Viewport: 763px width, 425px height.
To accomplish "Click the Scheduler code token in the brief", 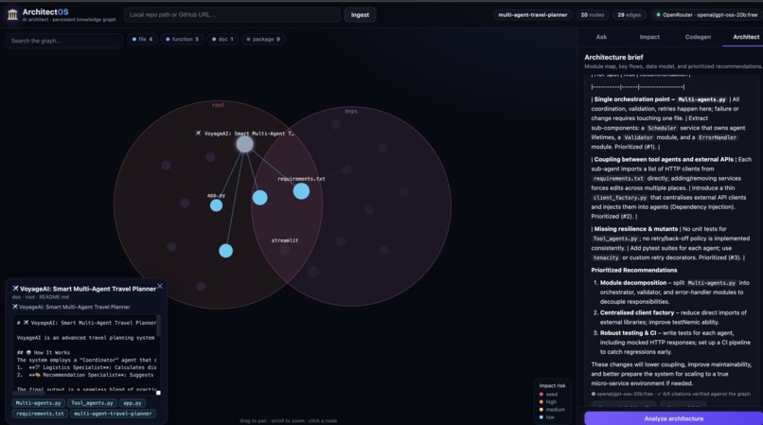I will click(662, 128).
